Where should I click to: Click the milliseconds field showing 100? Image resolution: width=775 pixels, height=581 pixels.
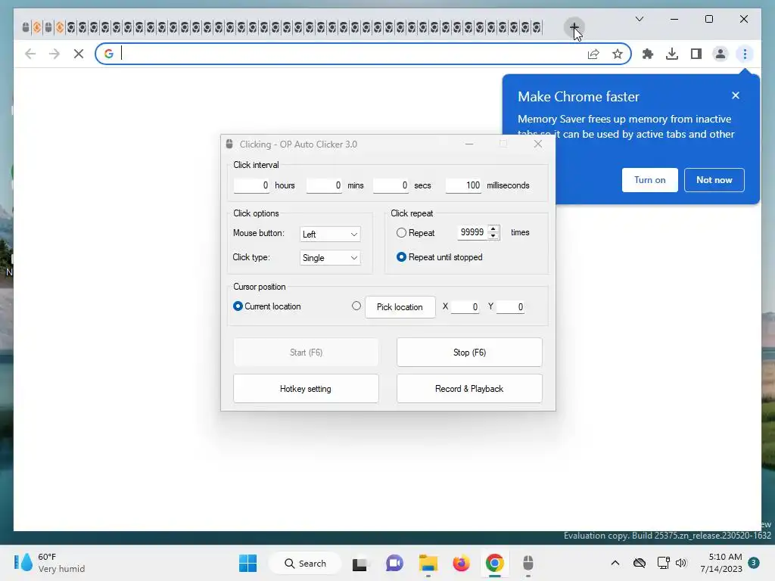click(x=464, y=185)
